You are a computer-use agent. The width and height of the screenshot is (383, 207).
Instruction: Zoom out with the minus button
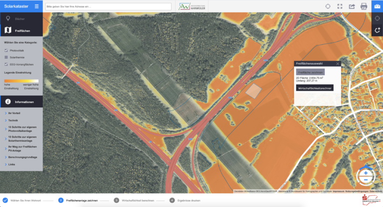366,180
